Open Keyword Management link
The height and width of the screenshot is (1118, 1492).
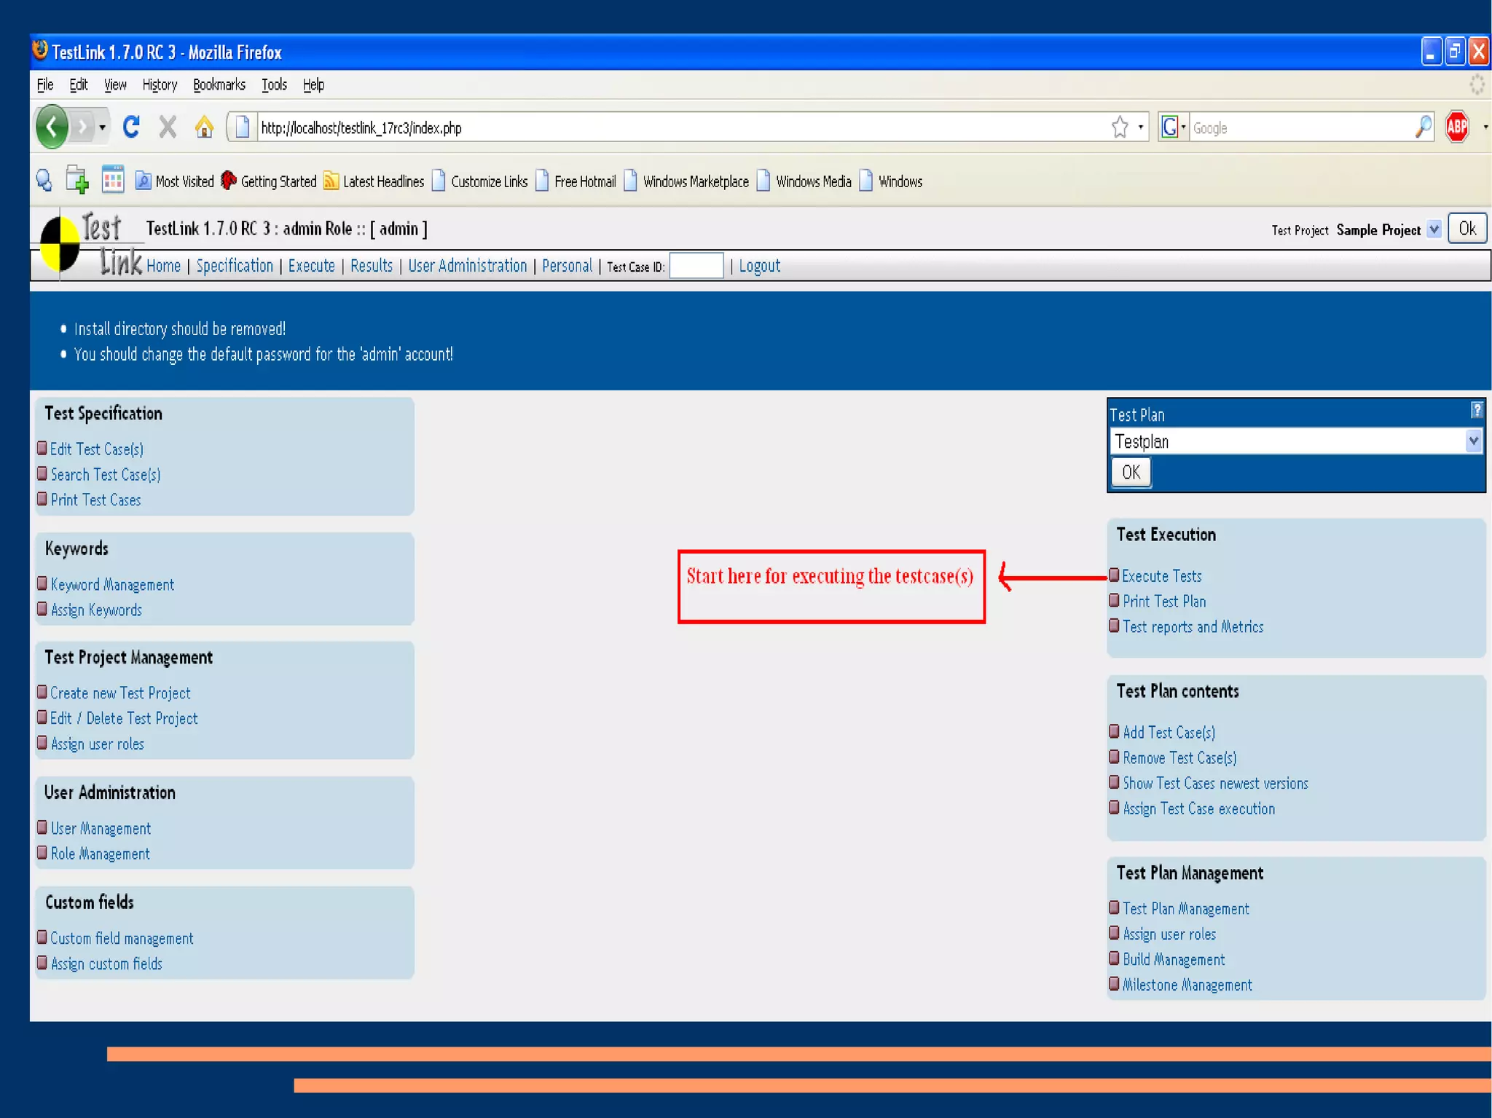coord(112,585)
